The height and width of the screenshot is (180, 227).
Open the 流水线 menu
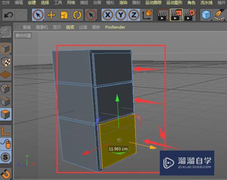click(207, 3)
